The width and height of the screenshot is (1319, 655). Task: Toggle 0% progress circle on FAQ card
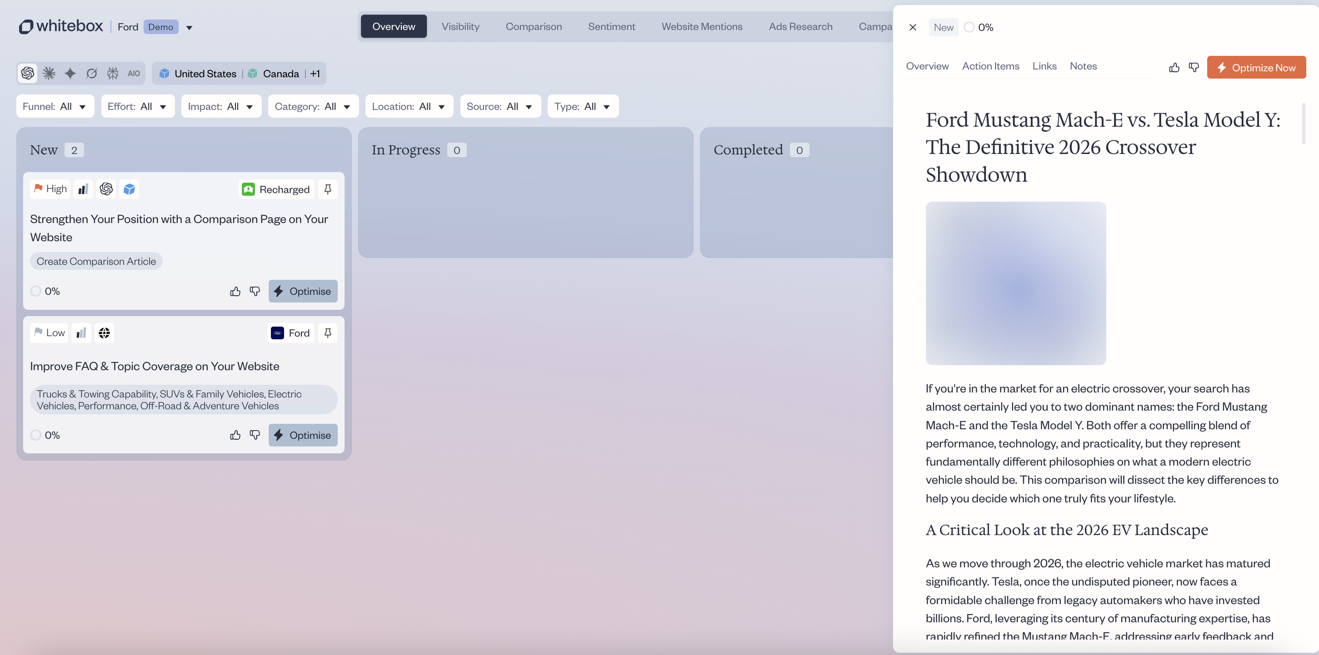[35, 435]
